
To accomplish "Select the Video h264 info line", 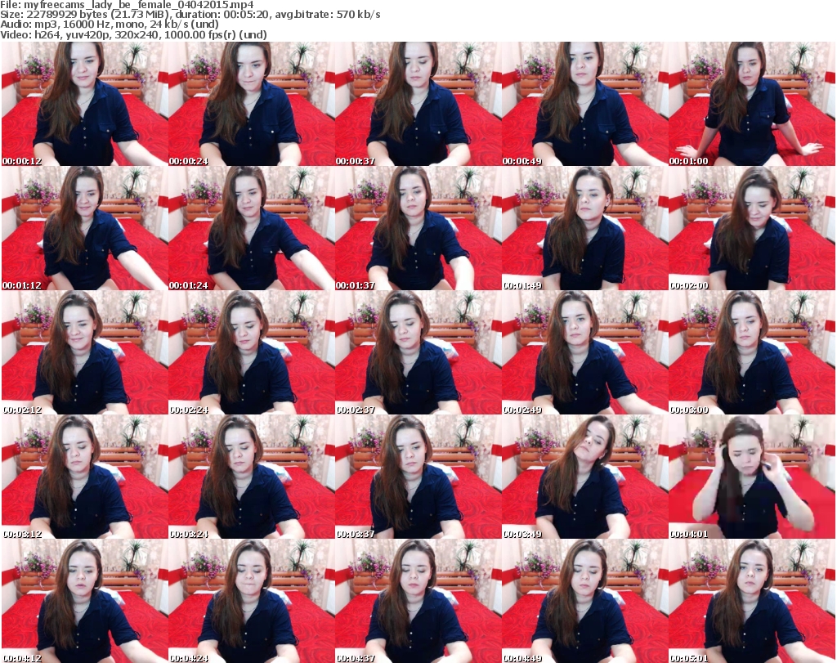I will coord(133,34).
